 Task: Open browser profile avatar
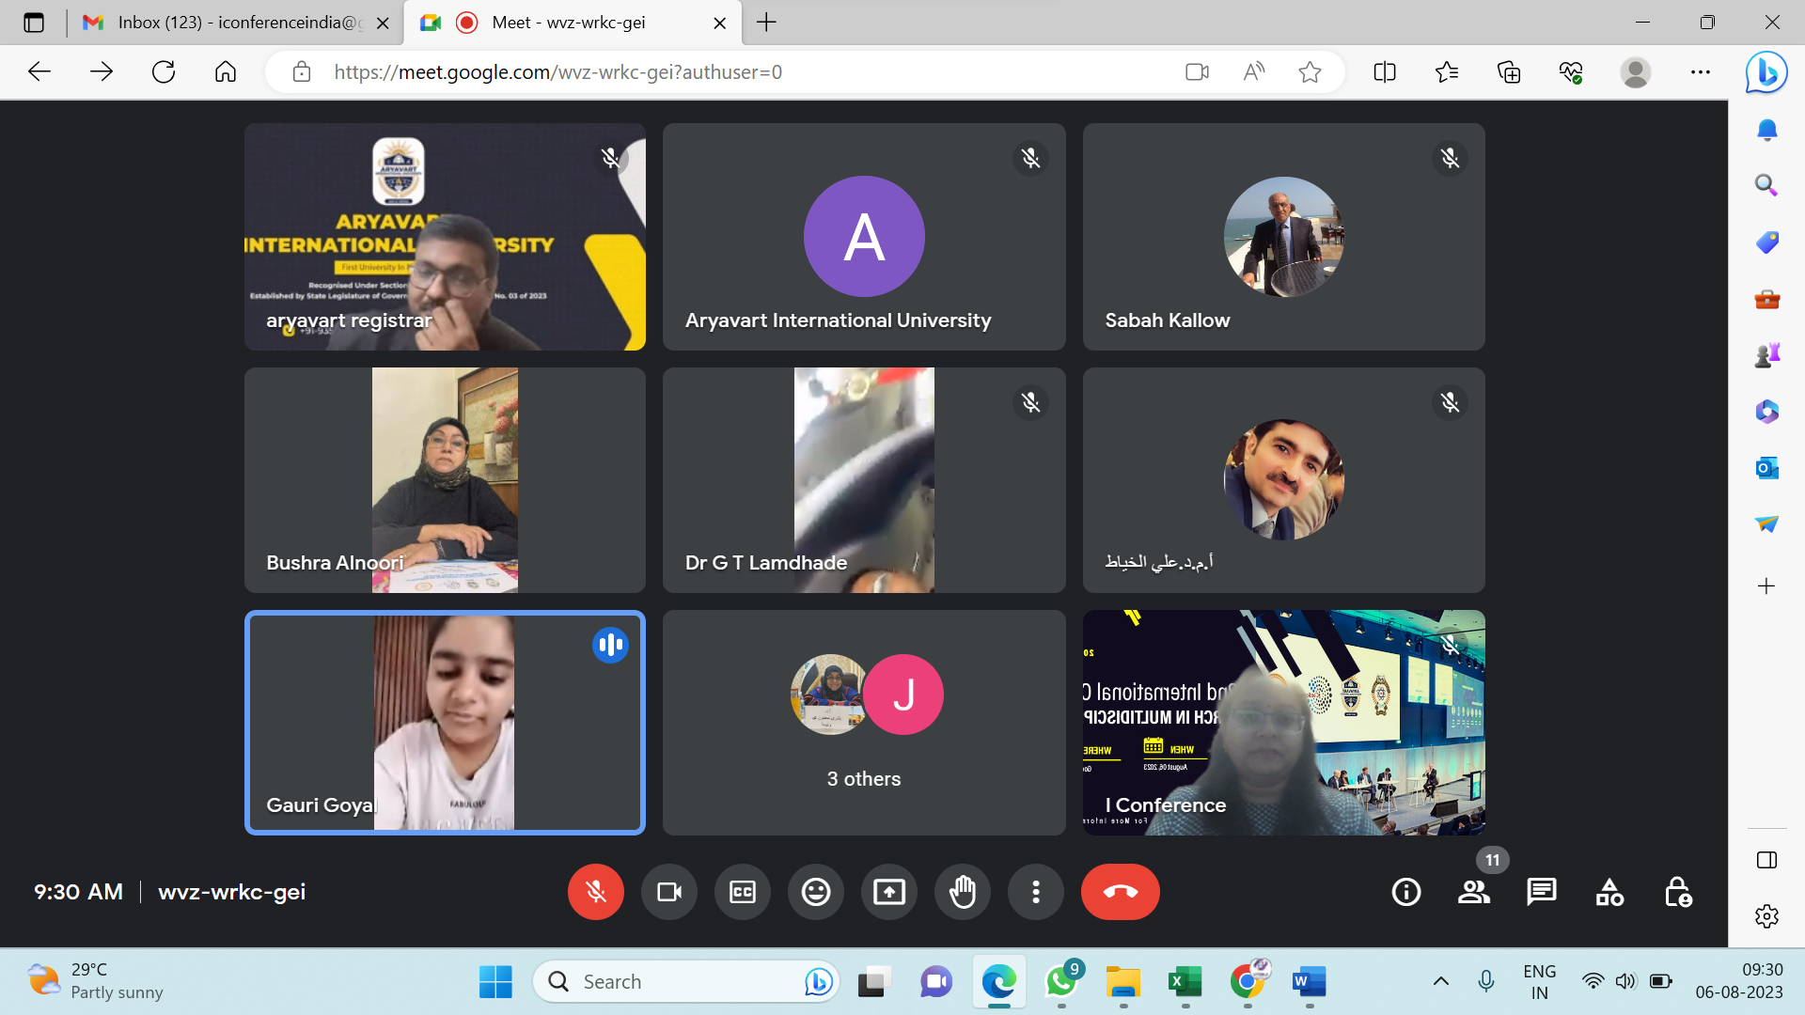[1636, 71]
